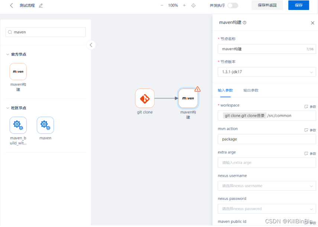This screenshot has width=318, height=227.
Task: Click the 100% zoom level text
Action: click(173, 6)
